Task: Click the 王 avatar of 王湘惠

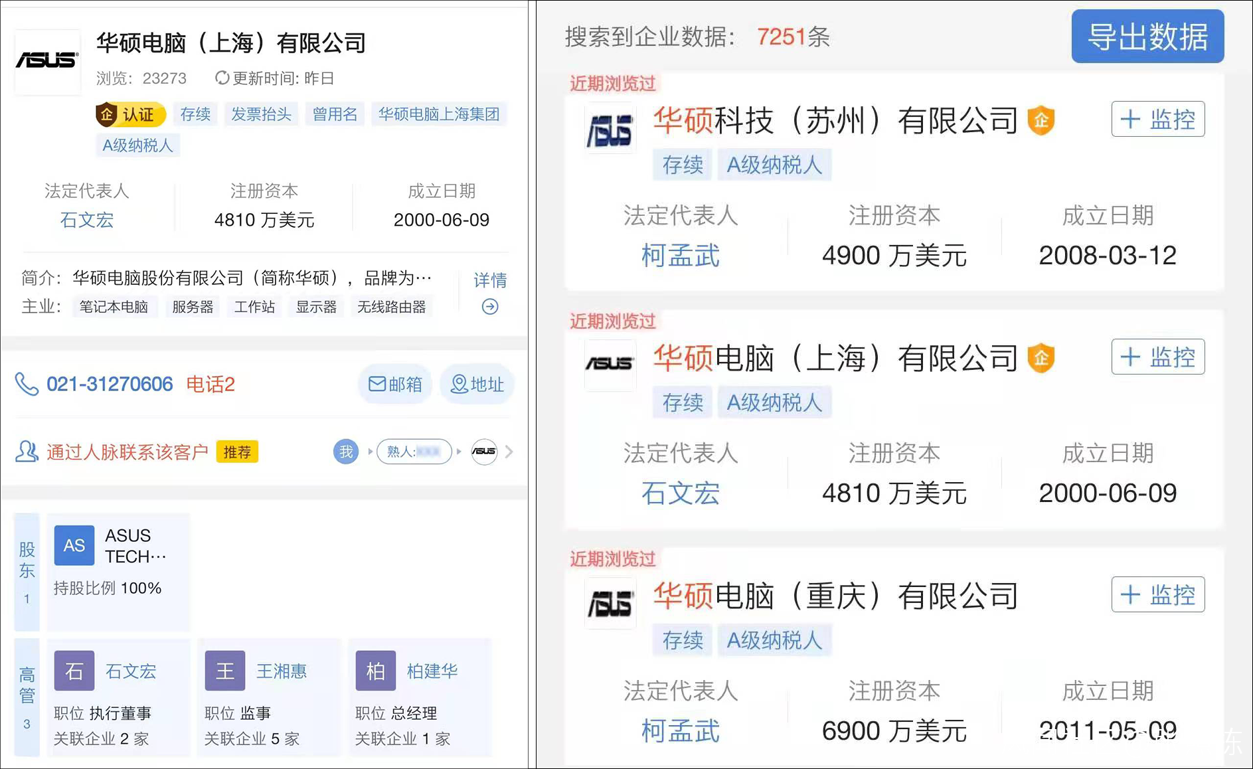Action: point(224,671)
